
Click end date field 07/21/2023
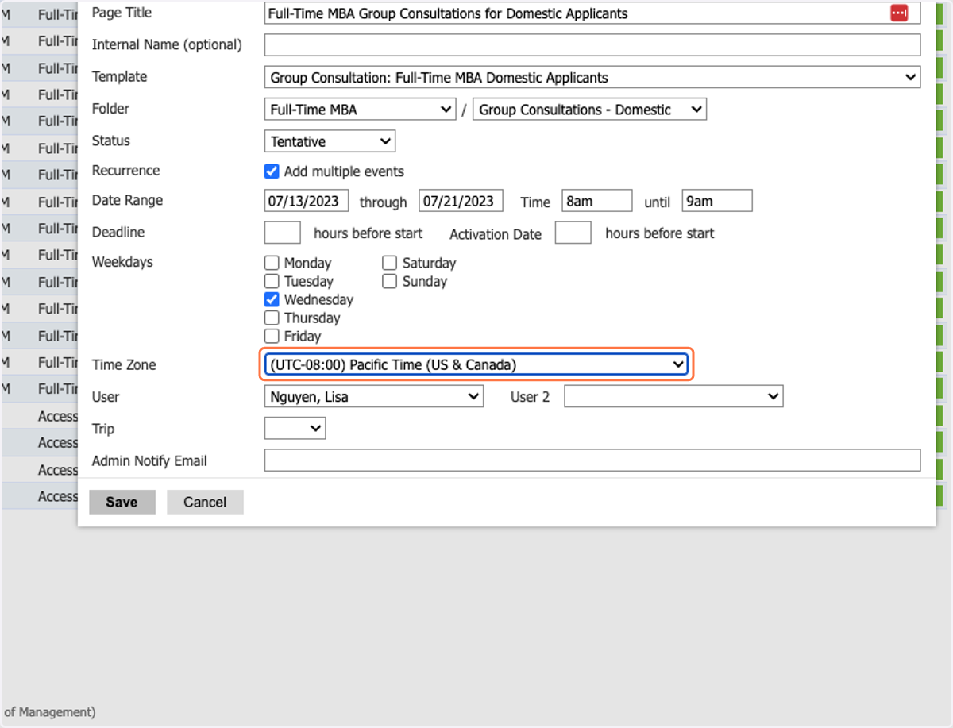pos(461,201)
